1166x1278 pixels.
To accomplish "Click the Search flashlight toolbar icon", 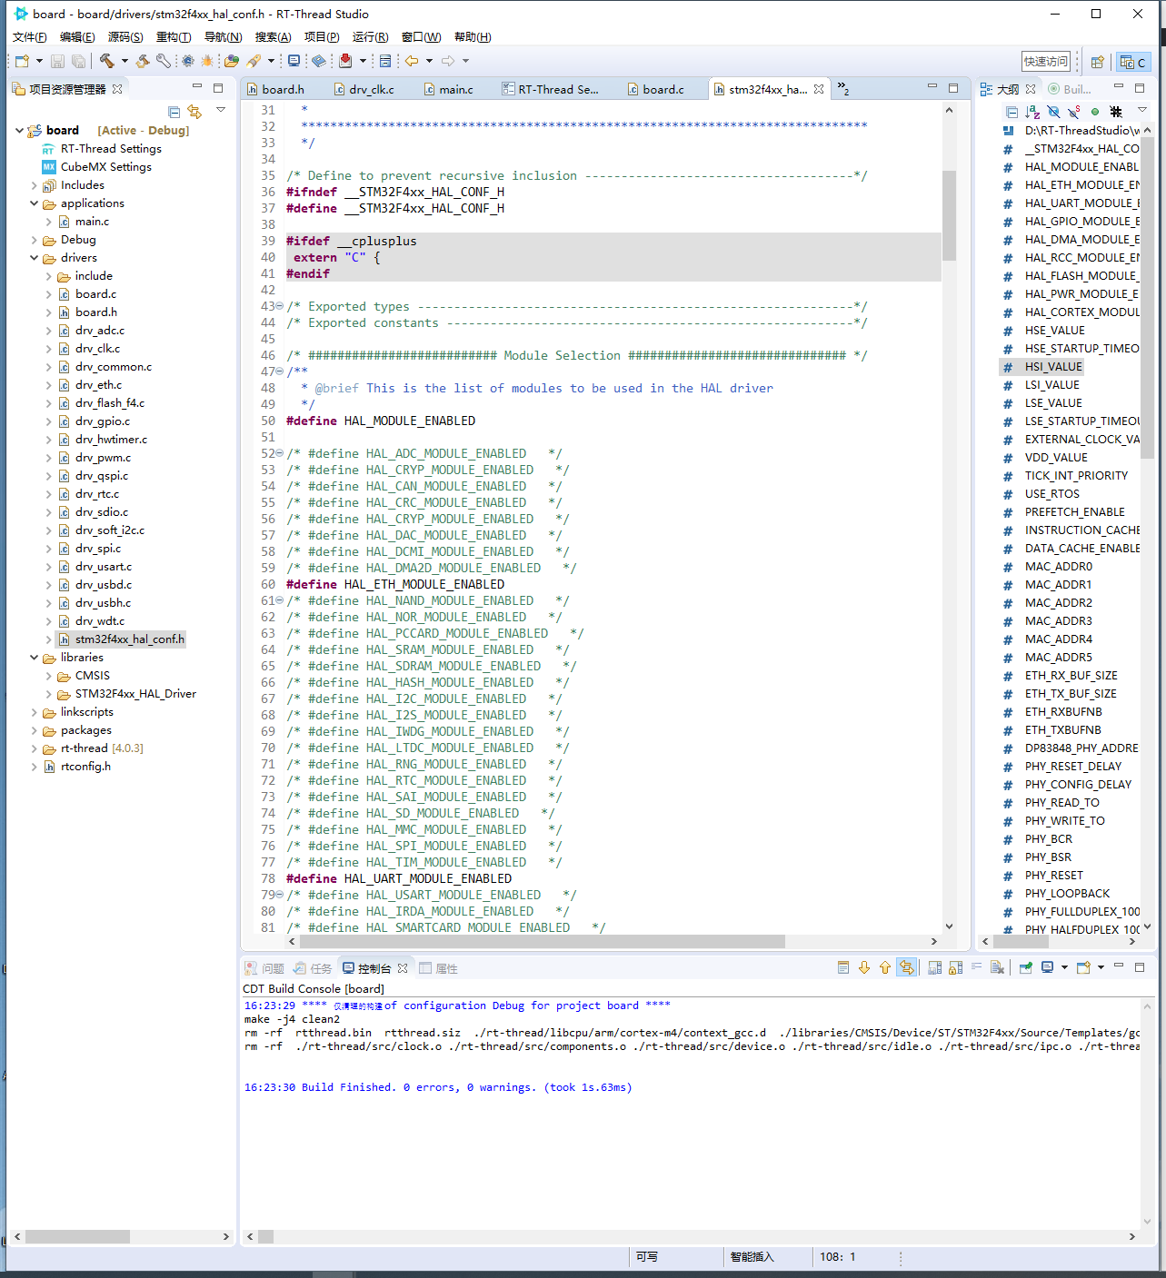I will [254, 61].
